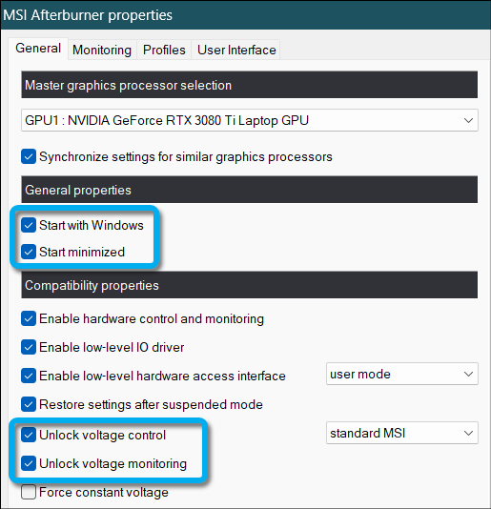Disable the Start minimized option

pyautogui.click(x=29, y=252)
